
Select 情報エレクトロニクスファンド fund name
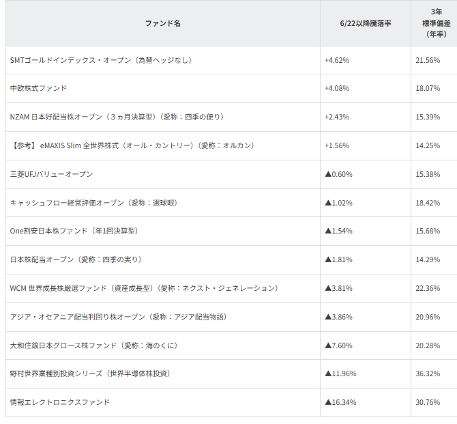[60, 402]
